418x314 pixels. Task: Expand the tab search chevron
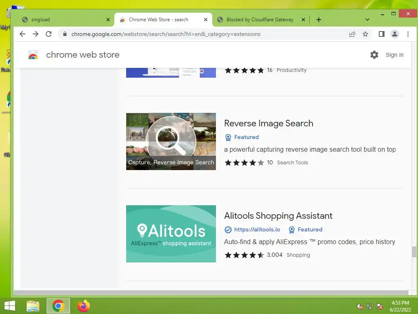click(367, 20)
